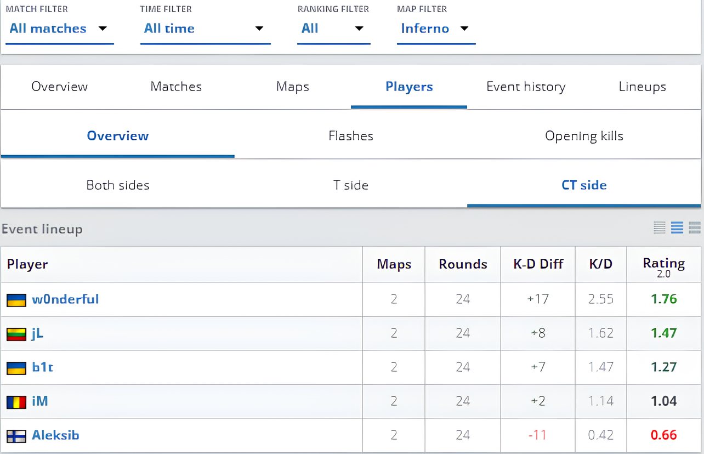Click the Ukraine flag beside w0nderful

pyautogui.click(x=16, y=300)
